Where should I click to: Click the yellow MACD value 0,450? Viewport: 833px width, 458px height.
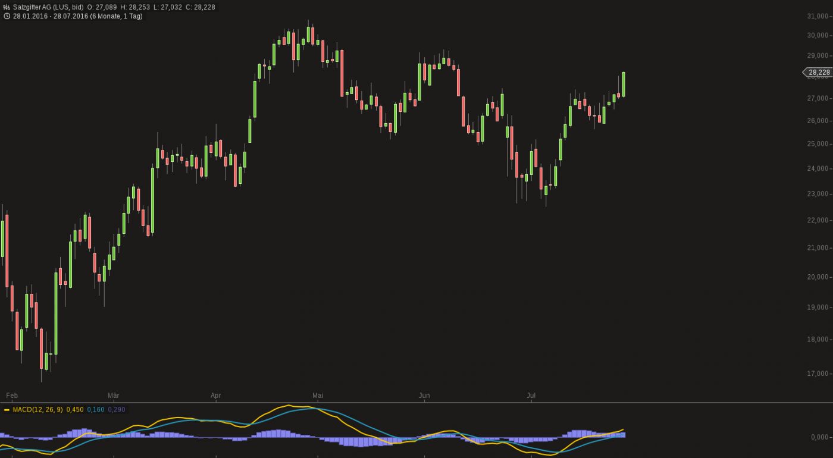tap(75, 410)
